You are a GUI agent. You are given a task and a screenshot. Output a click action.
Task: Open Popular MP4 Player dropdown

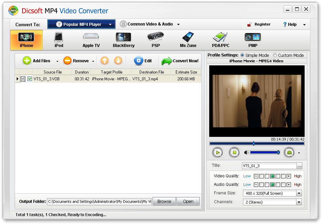tap(81, 24)
